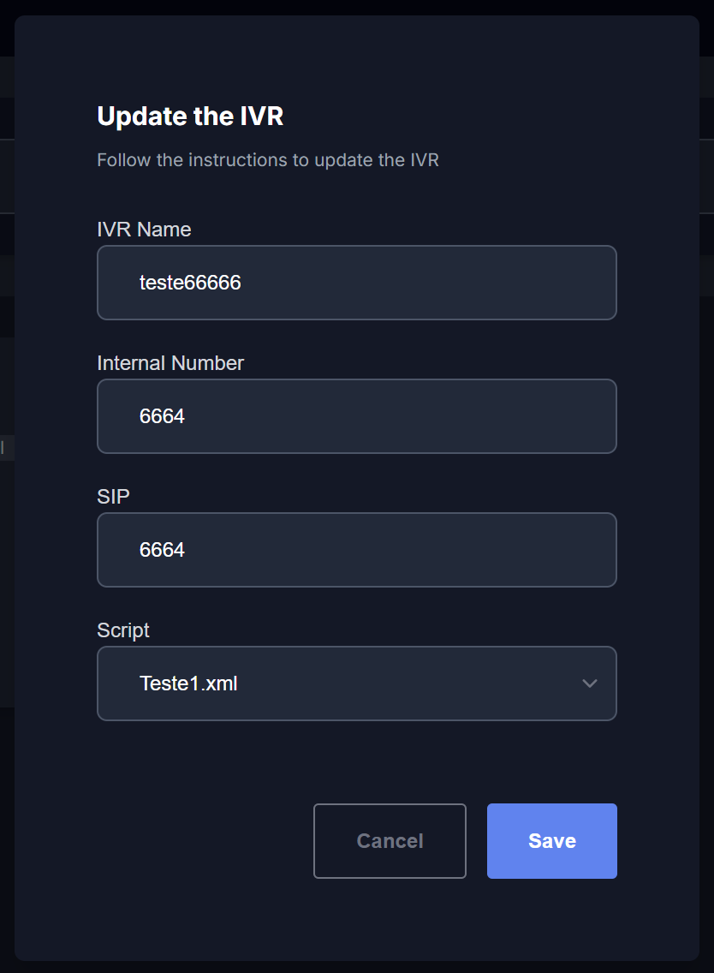Click the 6664 value under SIP
The width and height of the screenshot is (714, 973).
pyautogui.click(x=162, y=550)
